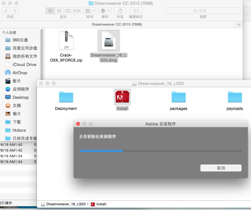Open the action gear (操作) menu

[105, 11]
